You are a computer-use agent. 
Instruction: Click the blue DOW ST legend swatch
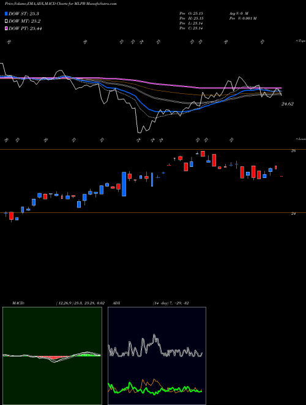7,13
